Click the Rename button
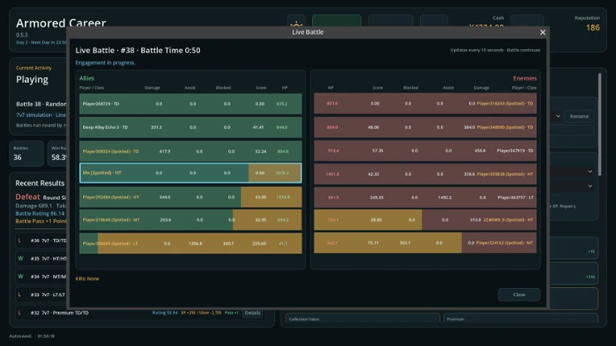This screenshot has width=616, height=346. pyautogui.click(x=579, y=117)
